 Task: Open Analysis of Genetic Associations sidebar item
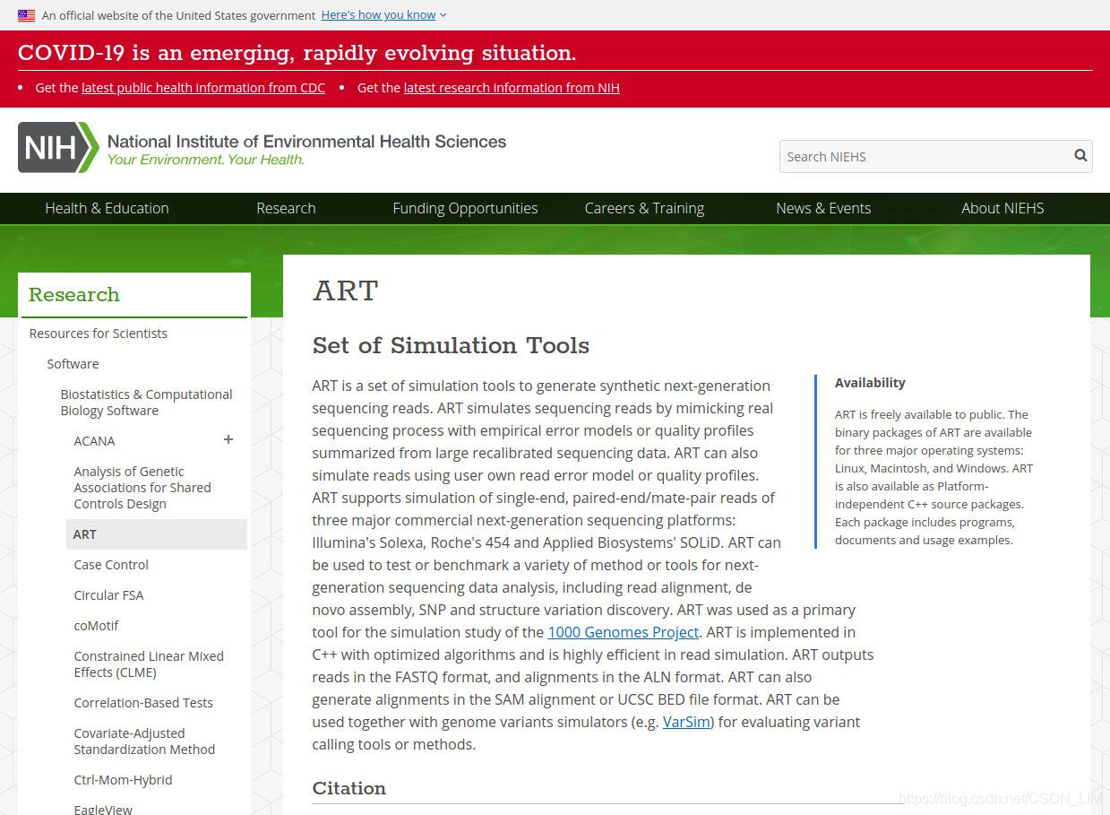coord(142,488)
